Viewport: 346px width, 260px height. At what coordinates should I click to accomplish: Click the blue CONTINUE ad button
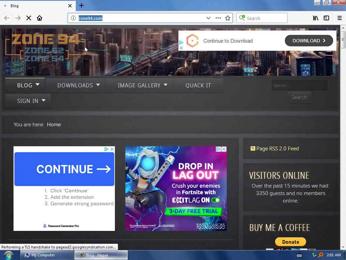(64, 169)
